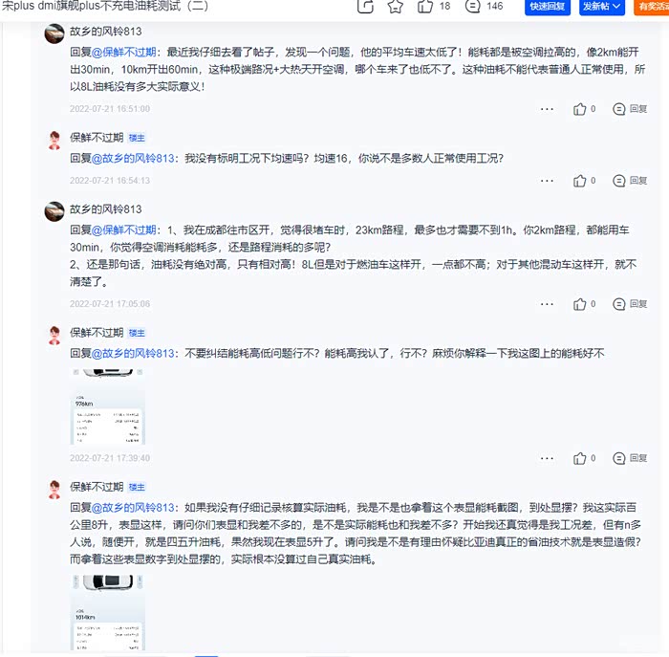Open the @保鲜不过期 mention in the first comment
This screenshot has height=657, width=669.
[x=123, y=52]
